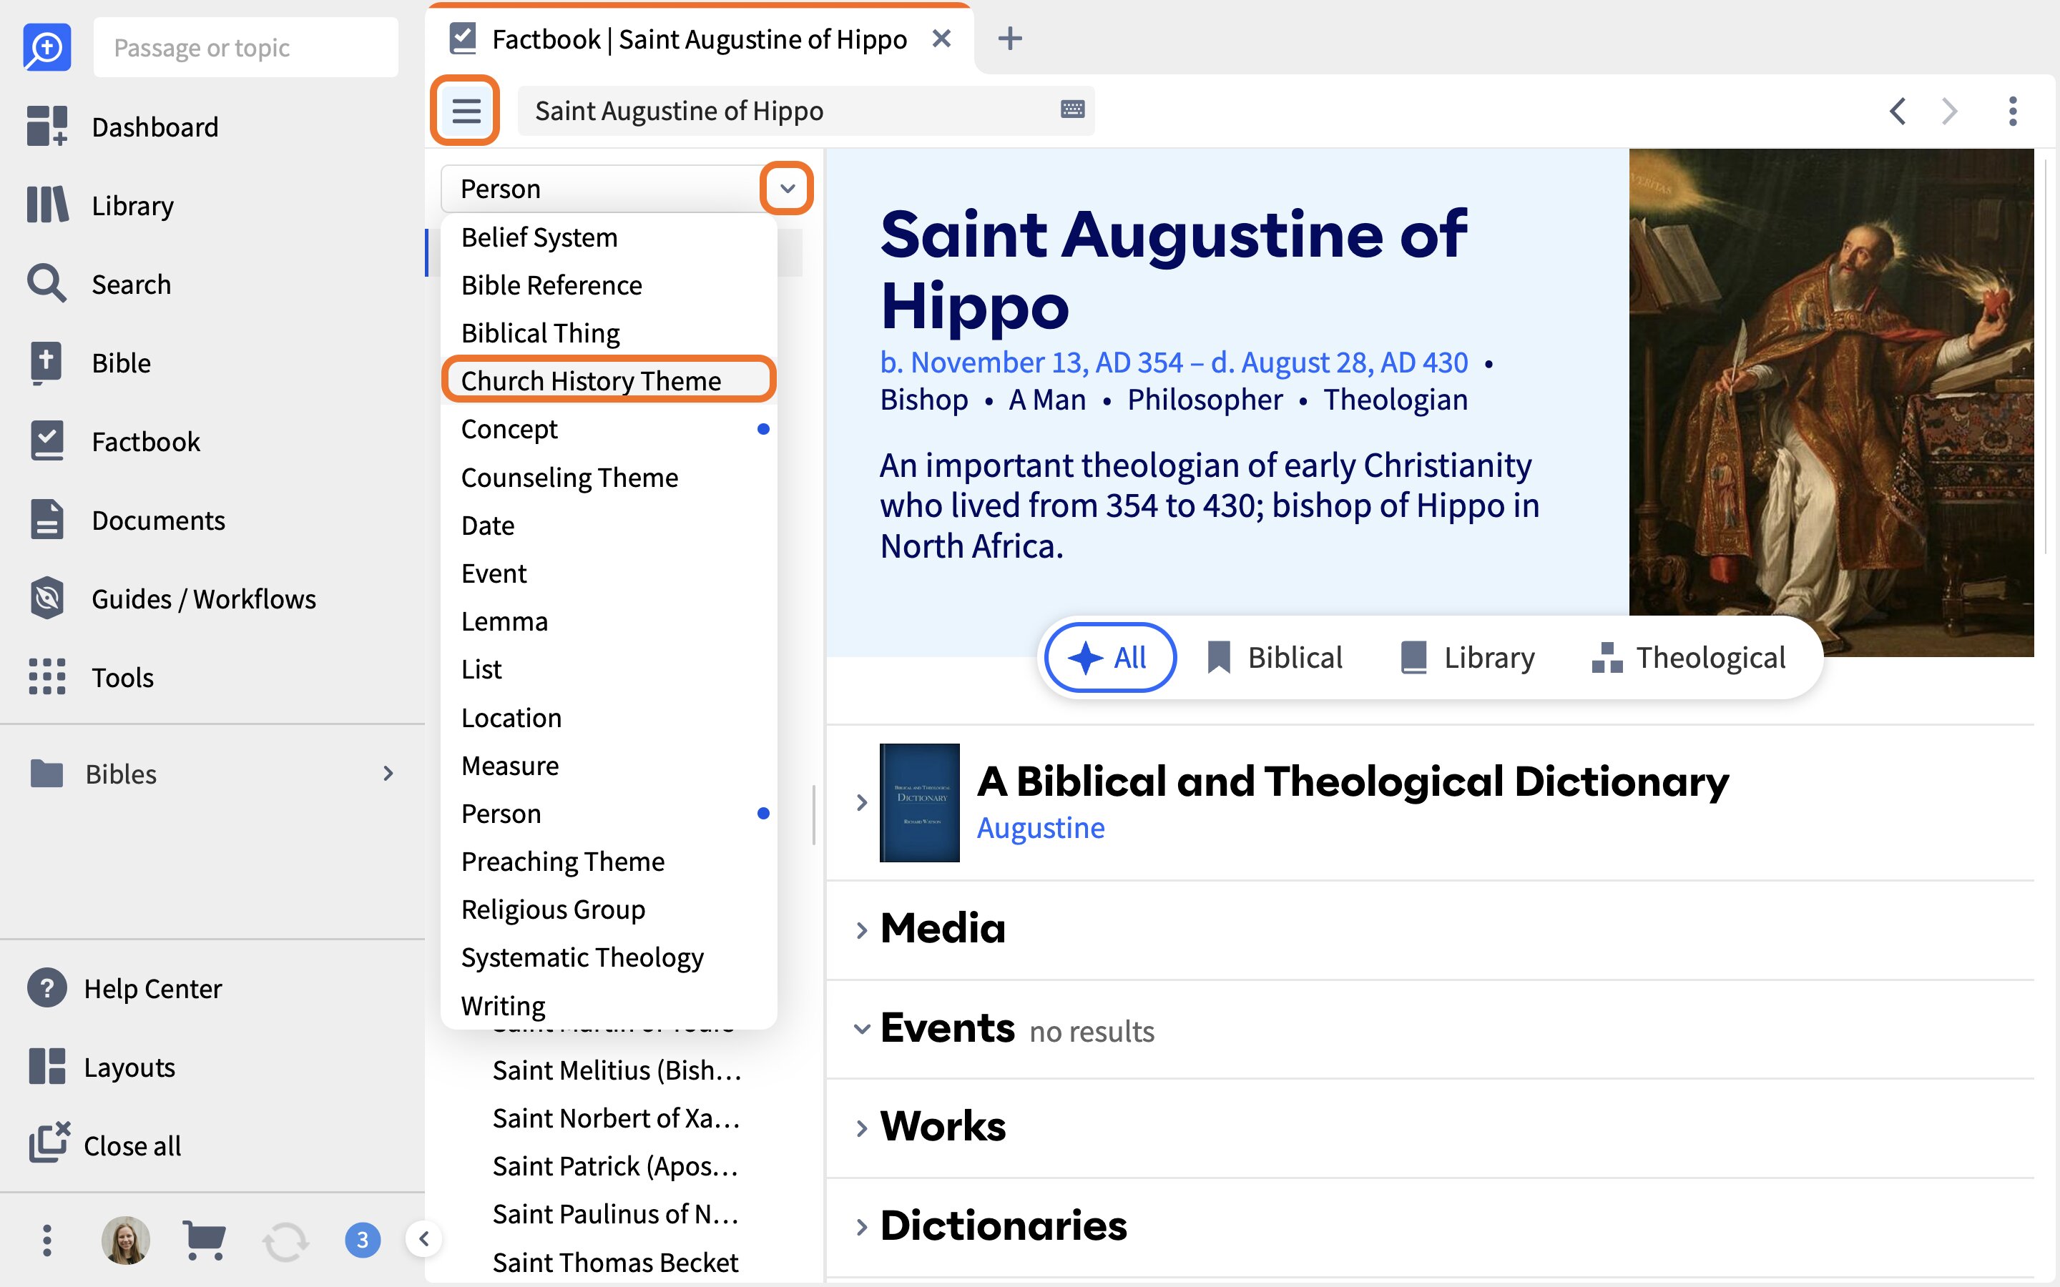Image resolution: width=2060 pixels, height=1287 pixels.
Task: Click the Logos app logo icon
Action: coord(46,48)
